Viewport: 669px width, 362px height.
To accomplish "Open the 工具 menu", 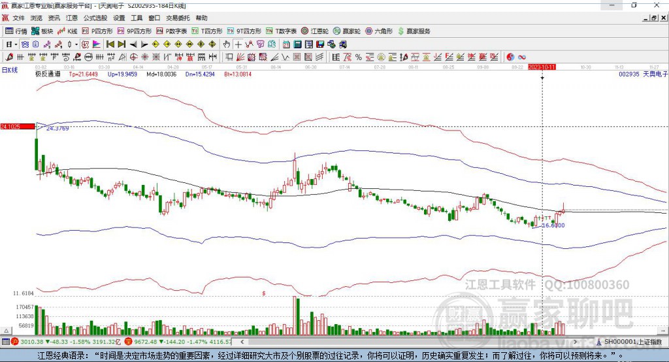I will (x=137, y=18).
